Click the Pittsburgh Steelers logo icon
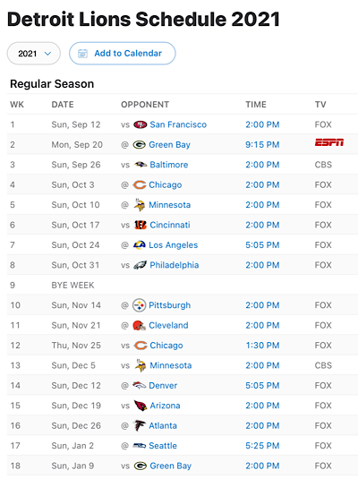Image resolution: width=358 pixels, height=479 pixels. point(140,305)
